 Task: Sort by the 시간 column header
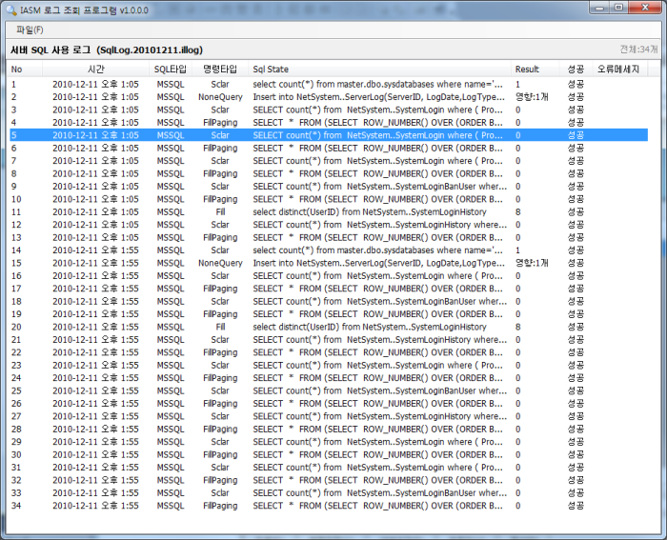pyautogui.click(x=95, y=70)
